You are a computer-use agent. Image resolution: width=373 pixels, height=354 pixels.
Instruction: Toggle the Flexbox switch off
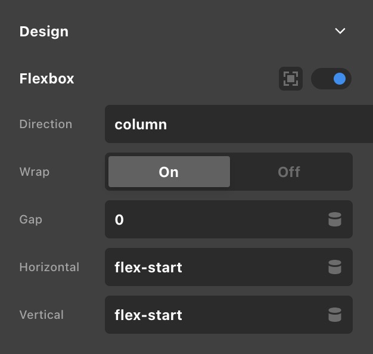tap(331, 79)
